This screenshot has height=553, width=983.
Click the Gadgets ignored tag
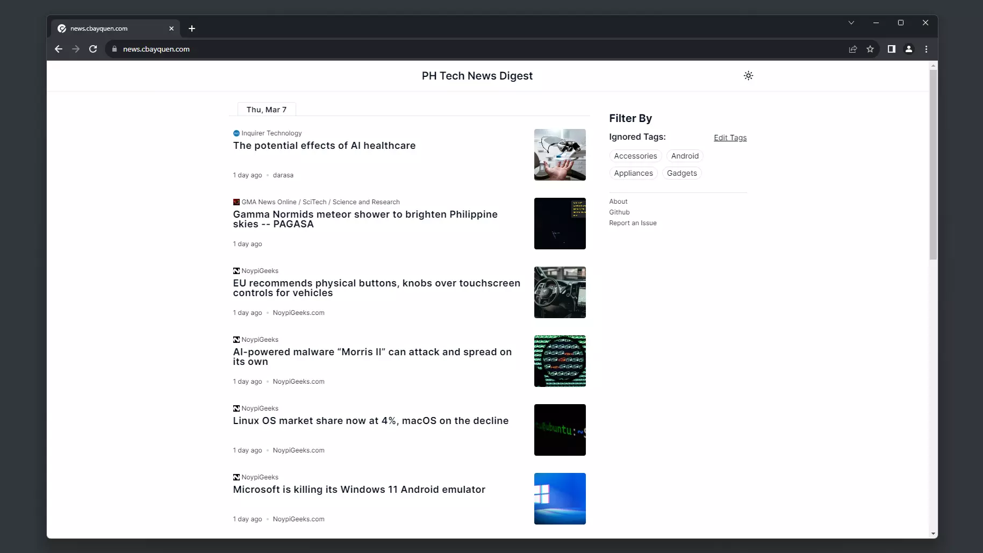click(x=681, y=173)
